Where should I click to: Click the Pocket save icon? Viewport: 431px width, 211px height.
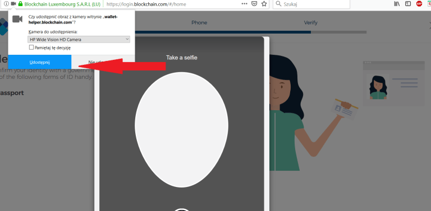[x=255, y=4]
